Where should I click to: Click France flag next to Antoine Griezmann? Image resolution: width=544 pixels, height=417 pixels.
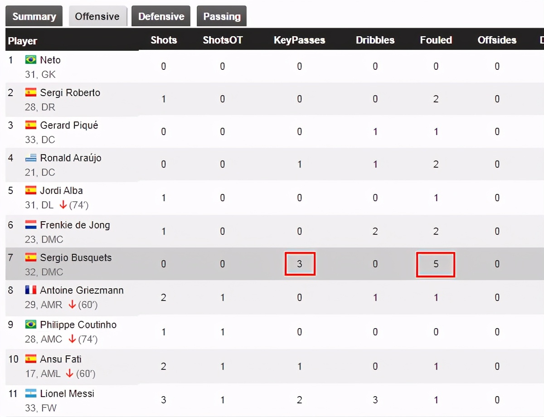[31, 290]
